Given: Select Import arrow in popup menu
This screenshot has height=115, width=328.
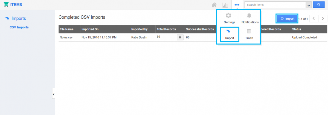Looking at the screenshot, I should pos(229,34).
